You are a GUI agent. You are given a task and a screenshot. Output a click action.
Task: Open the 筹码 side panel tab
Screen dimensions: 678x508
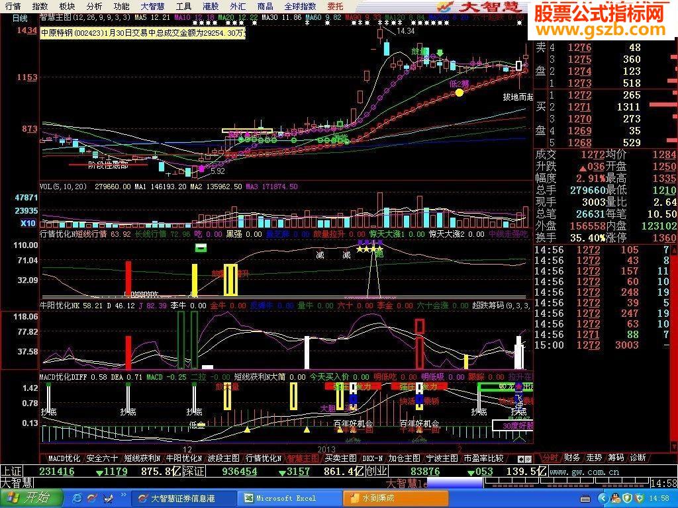point(616,458)
